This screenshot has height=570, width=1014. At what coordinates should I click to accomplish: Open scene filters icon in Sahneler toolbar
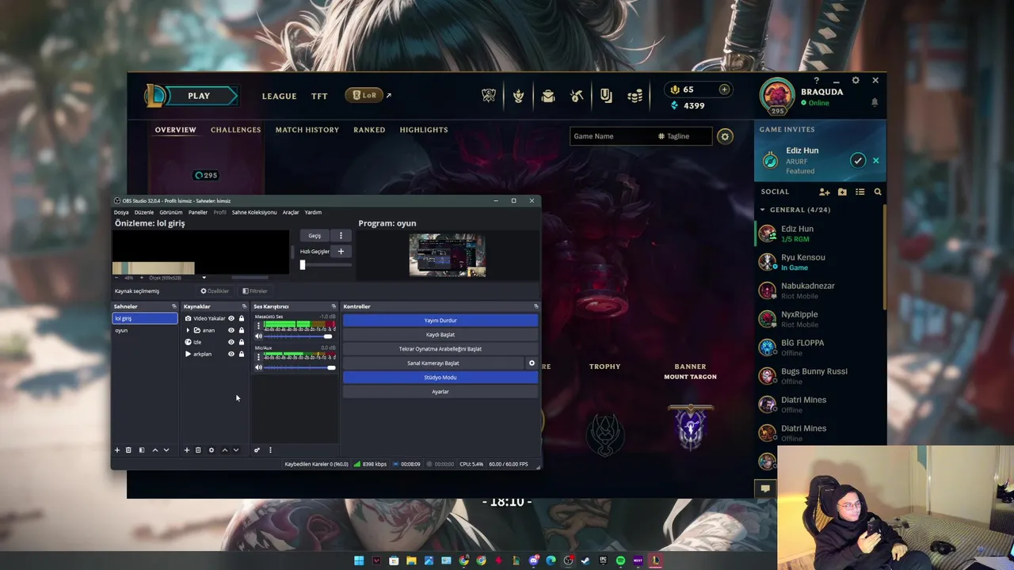click(141, 450)
